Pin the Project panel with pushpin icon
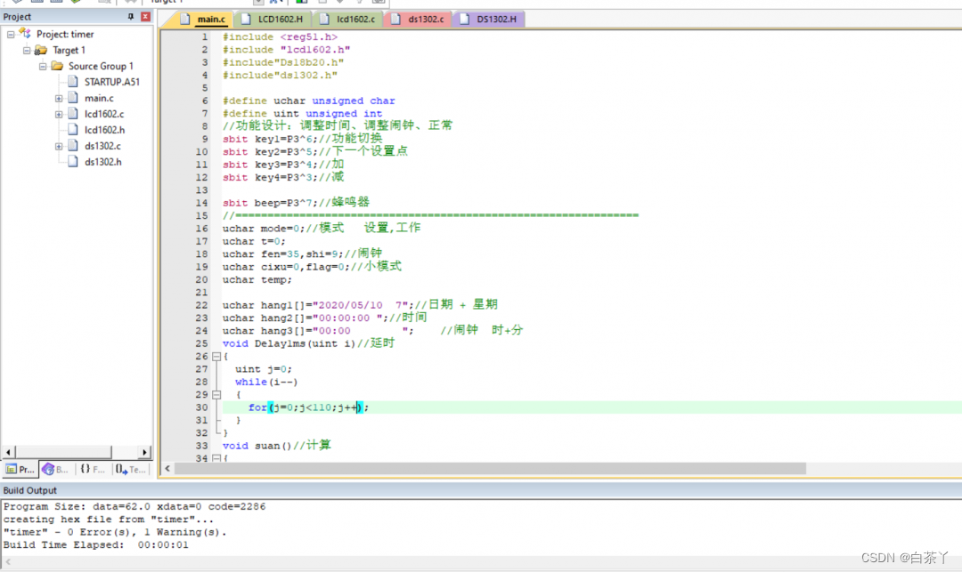 click(131, 17)
